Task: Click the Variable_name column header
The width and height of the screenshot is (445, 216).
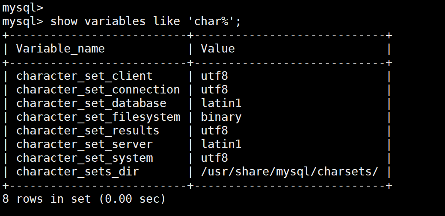Action: click(x=60, y=49)
